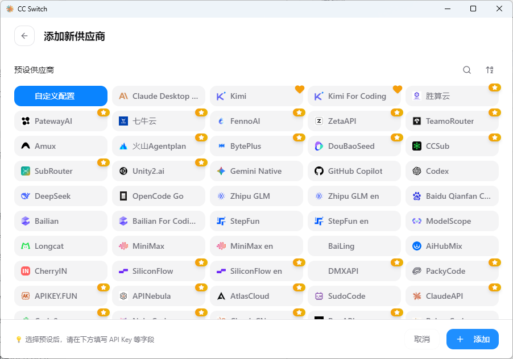The image size is (513, 359).
Task: Select the SiliconFlow en preset
Action: point(256,271)
